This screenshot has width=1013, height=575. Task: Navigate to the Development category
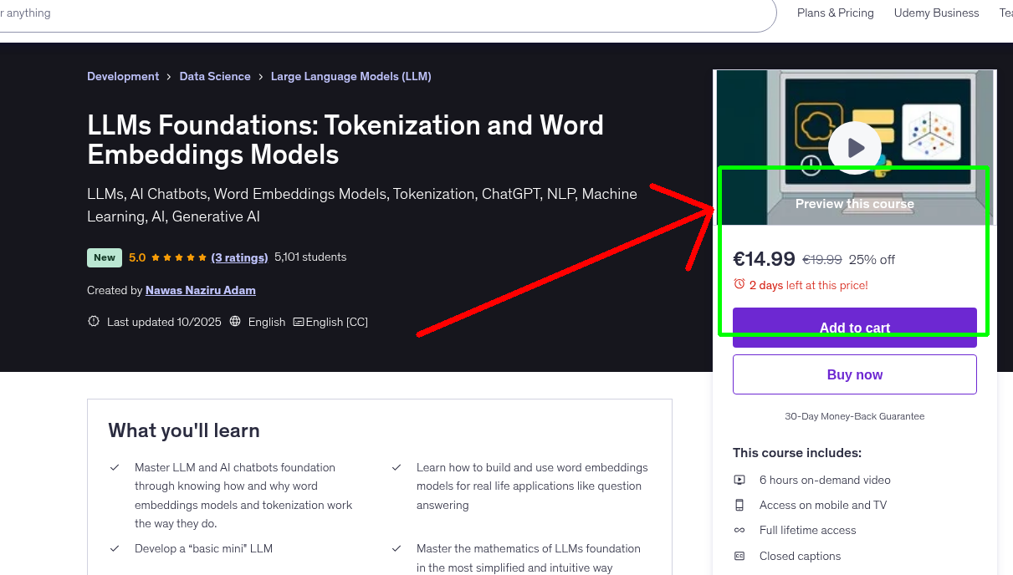(x=123, y=76)
